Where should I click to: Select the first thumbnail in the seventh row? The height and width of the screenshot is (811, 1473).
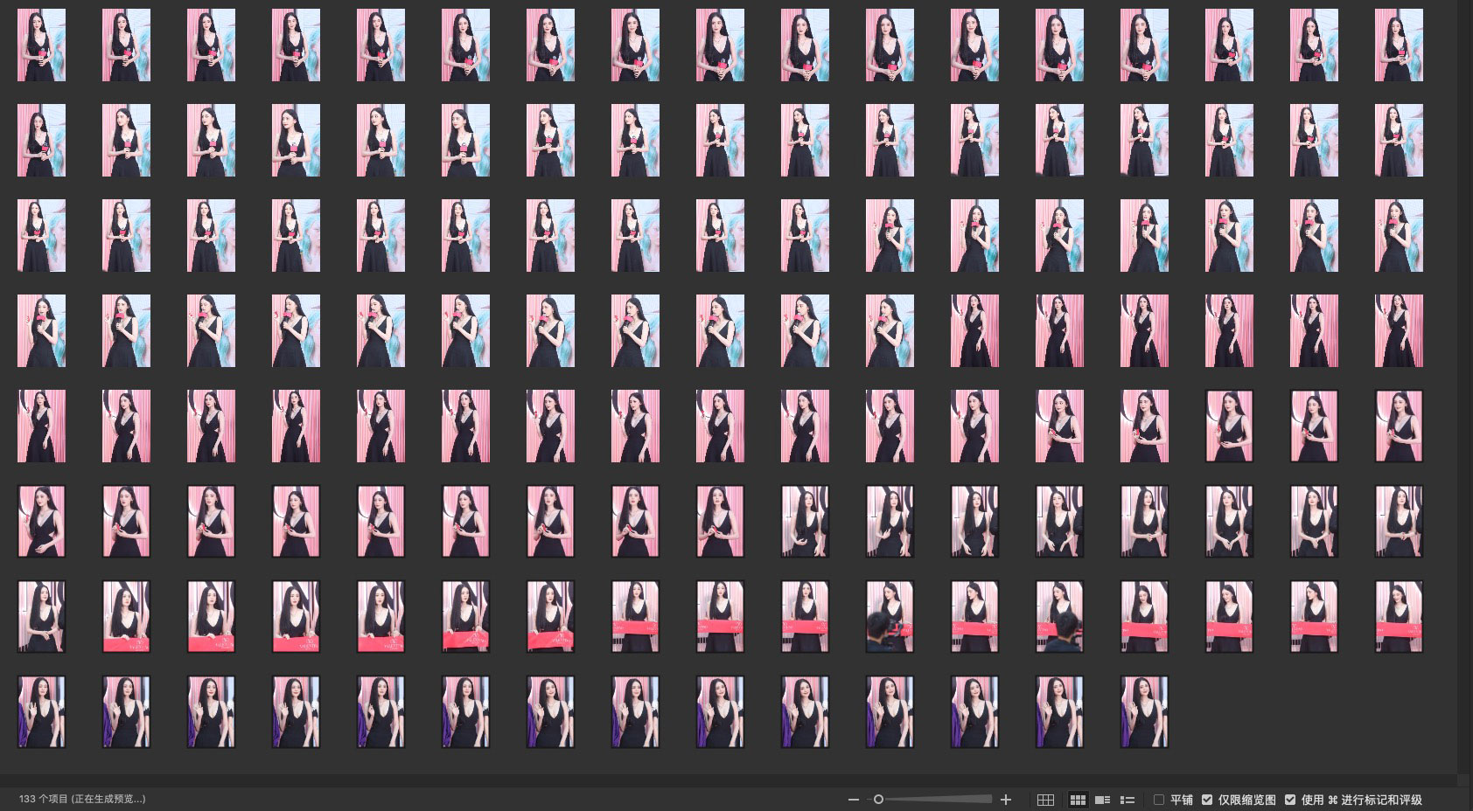click(x=41, y=617)
